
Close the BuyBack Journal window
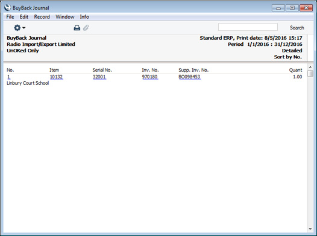306,8
